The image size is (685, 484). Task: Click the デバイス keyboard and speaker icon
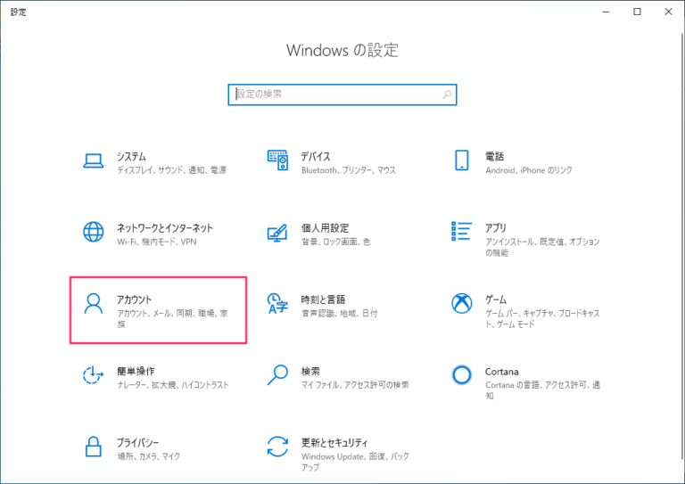coord(278,160)
